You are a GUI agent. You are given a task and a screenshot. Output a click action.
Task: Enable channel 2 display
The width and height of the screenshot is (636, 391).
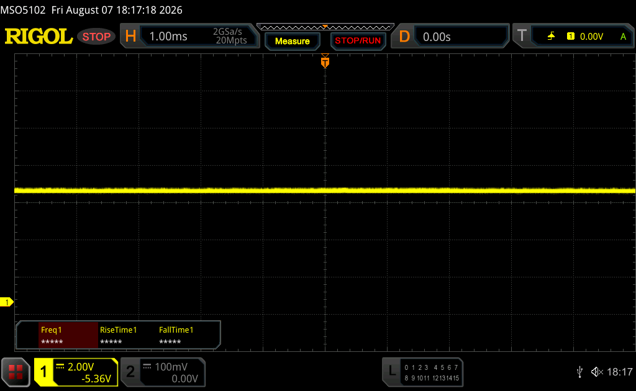(x=130, y=372)
